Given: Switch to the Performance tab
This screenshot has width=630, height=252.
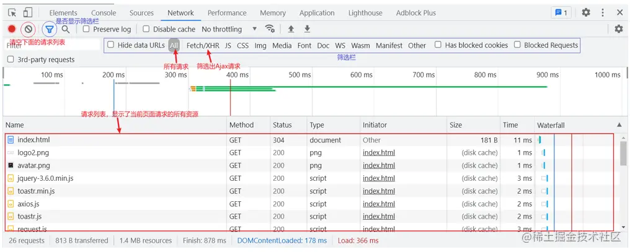Looking at the screenshot, I should click(227, 13).
